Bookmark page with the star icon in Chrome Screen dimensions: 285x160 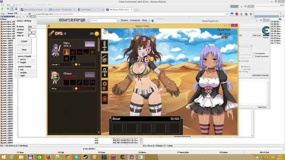point(227,14)
